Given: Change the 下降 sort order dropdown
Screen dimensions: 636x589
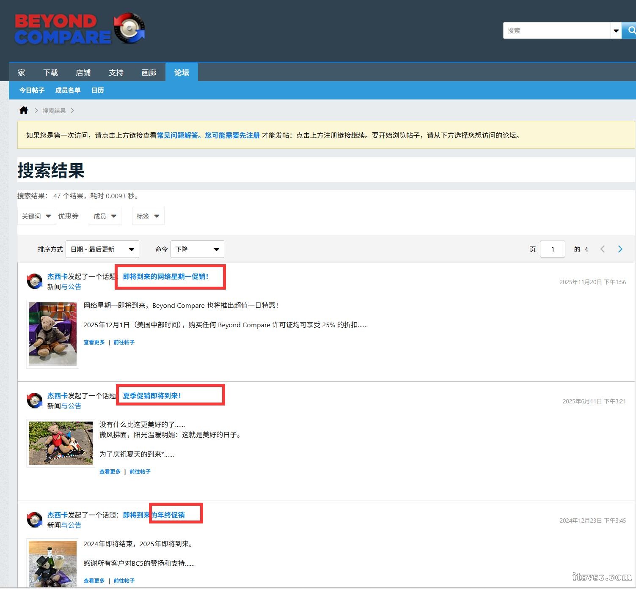Looking at the screenshot, I should [197, 249].
